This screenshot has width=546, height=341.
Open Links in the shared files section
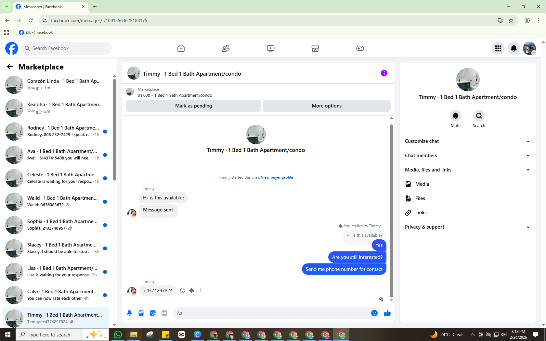pos(468,213)
